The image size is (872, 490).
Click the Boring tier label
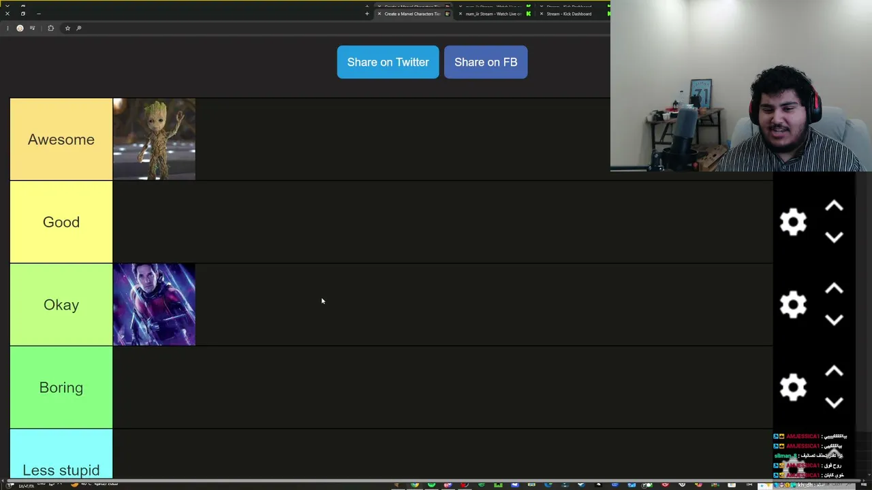pos(61,387)
